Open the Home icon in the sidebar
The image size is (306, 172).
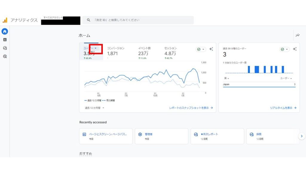(x=5, y=31)
